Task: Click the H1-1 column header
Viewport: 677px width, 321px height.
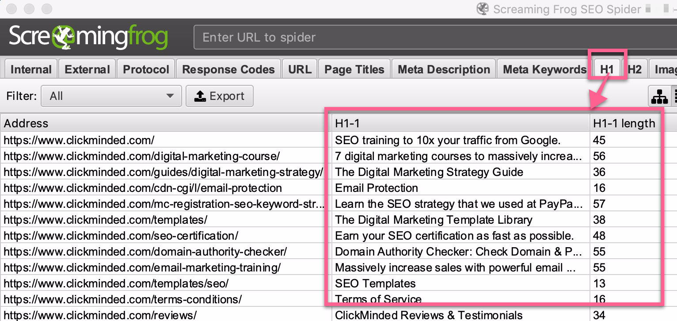Action: tap(460, 123)
